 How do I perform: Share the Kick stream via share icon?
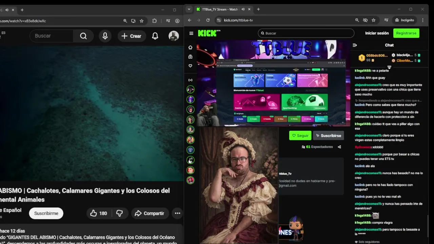[x=339, y=147]
